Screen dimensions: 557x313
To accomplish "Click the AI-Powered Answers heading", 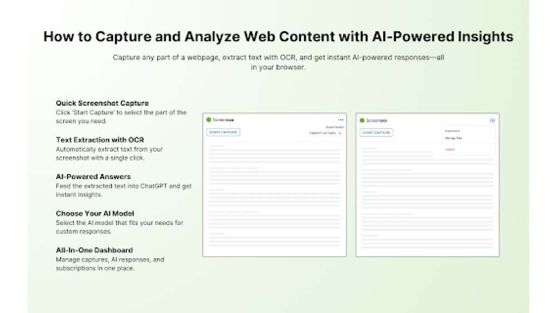I will [93, 177].
